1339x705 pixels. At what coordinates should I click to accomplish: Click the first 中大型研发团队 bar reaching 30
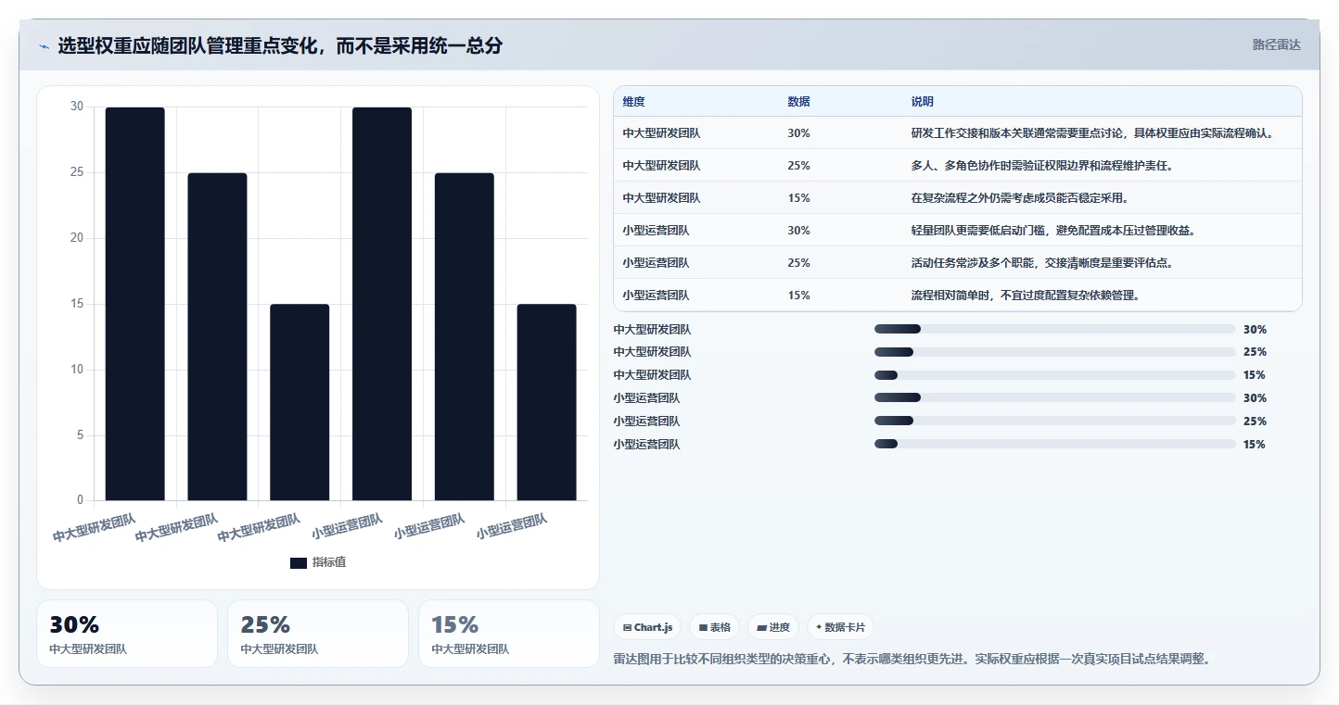pyautogui.click(x=135, y=304)
